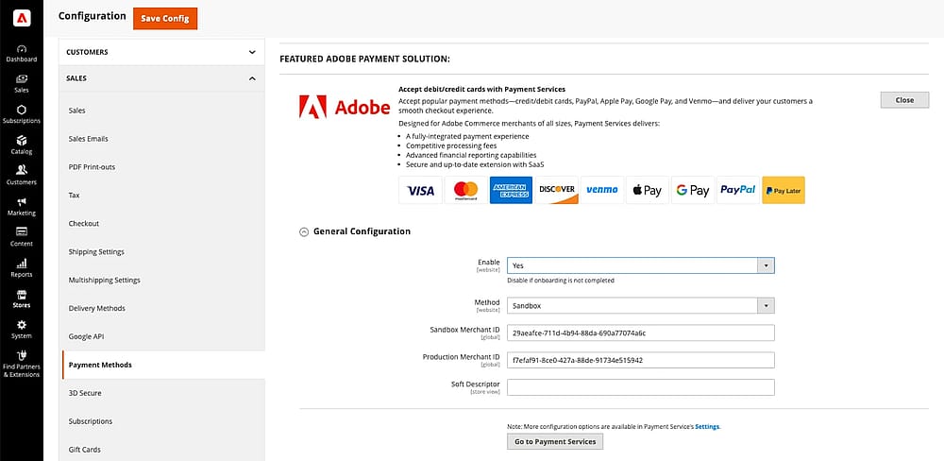This screenshot has height=461, width=944.
Task: Click the Configuration page title
Action: coord(93,16)
